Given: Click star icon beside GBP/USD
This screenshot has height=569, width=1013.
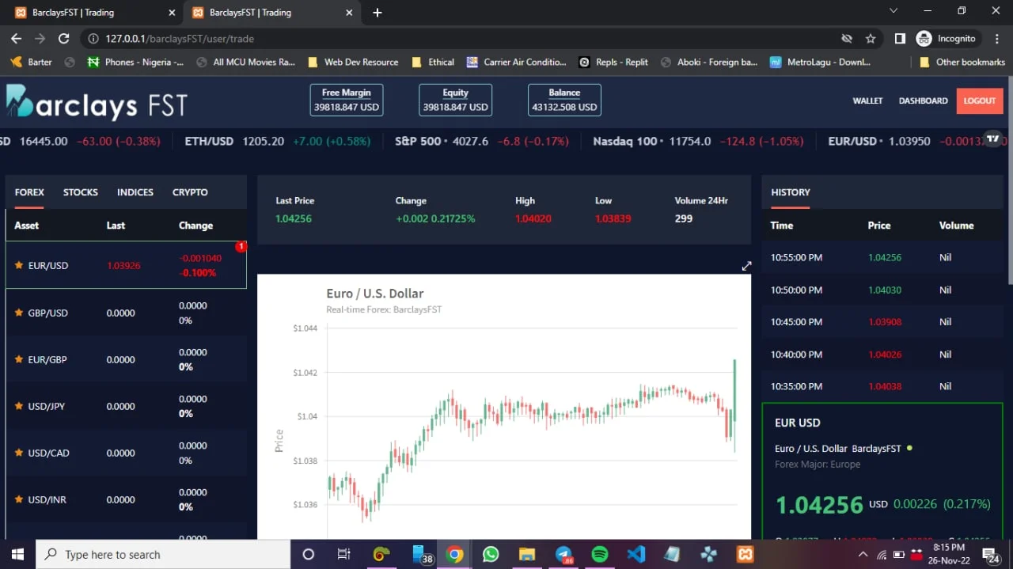Looking at the screenshot, I should (x=19, y=313).
